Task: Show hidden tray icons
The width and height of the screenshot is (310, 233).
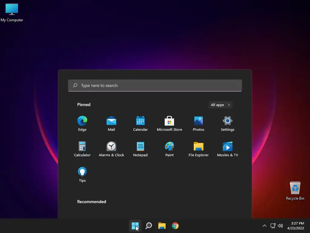Action: coord(265,226)
